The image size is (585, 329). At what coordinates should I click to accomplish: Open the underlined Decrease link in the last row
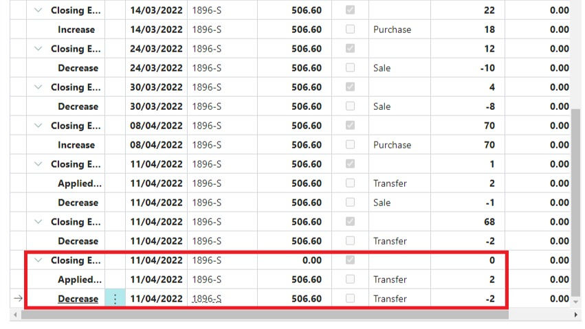point(78,299)
